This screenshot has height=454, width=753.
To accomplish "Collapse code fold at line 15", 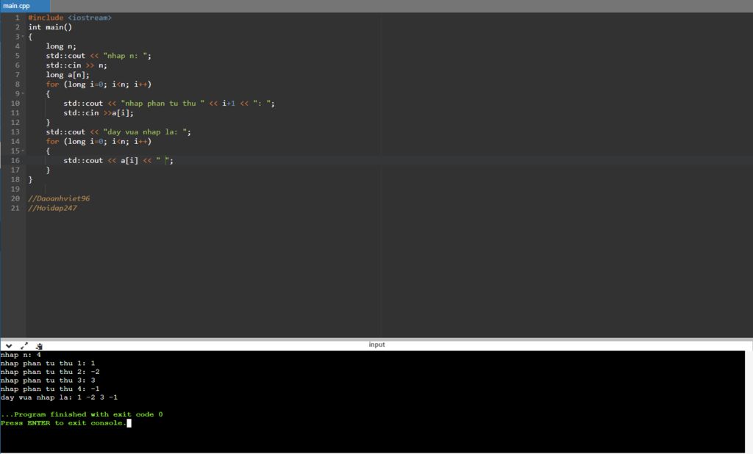I will click(23, 151).
